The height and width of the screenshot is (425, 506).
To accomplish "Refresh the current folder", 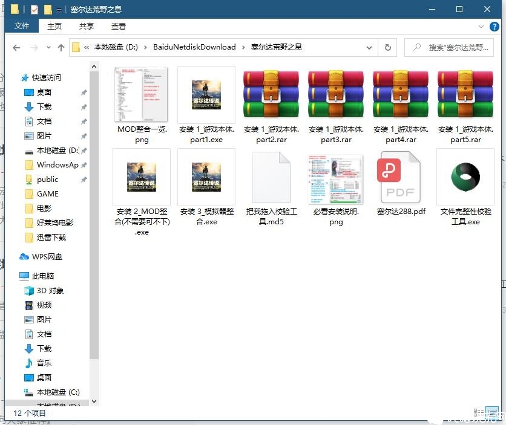I will [387, 48].
